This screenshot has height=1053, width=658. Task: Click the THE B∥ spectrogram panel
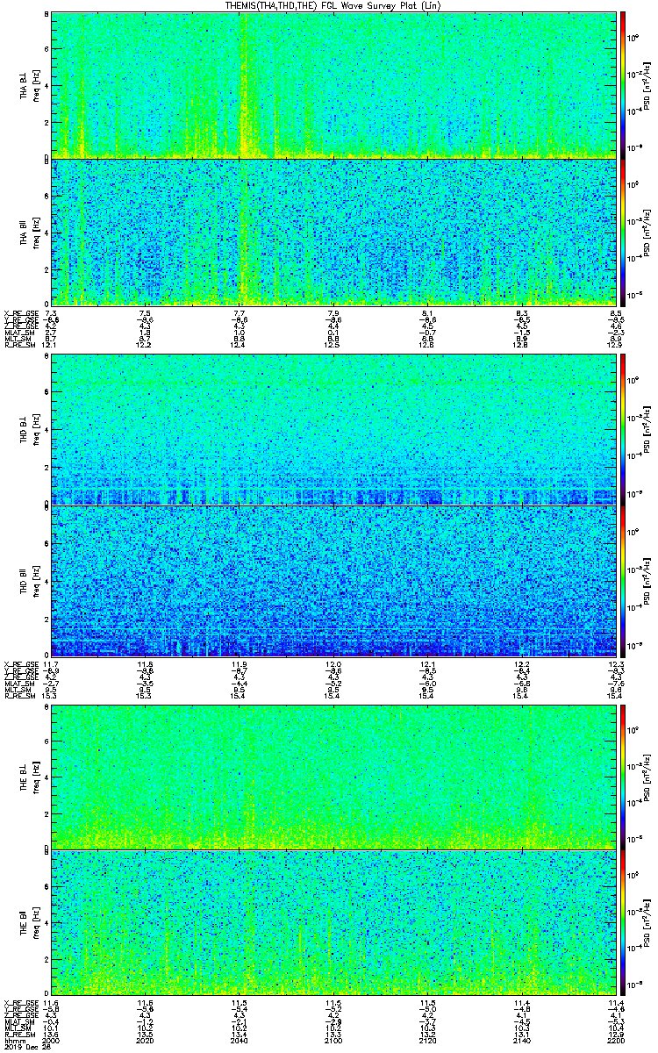click(x=333, y=922)
